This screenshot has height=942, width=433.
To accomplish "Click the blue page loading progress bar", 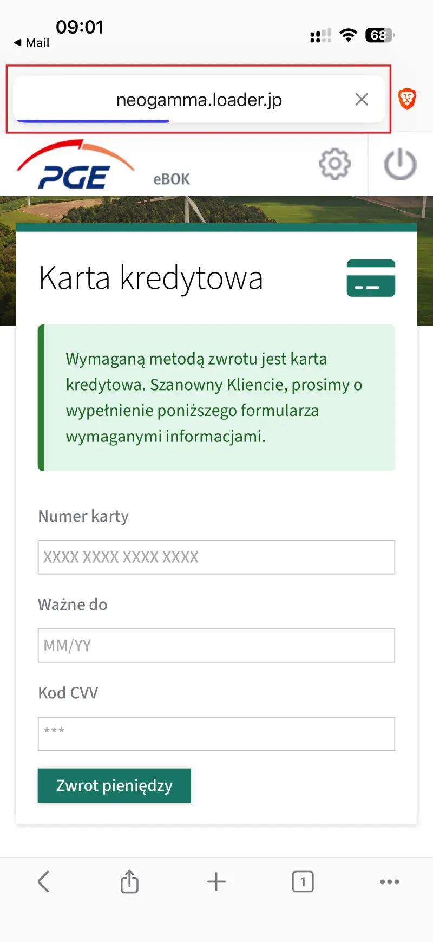I will click(92, 121).
